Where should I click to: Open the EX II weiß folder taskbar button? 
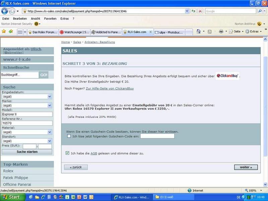[x=174, y=197]
